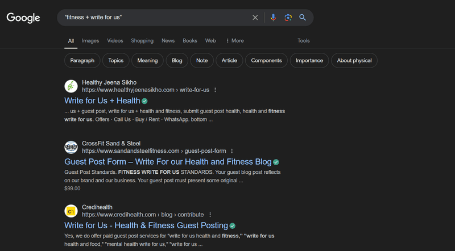Select the Importance filter chip
Screen dimensions: 455x251
coord(309,61)
